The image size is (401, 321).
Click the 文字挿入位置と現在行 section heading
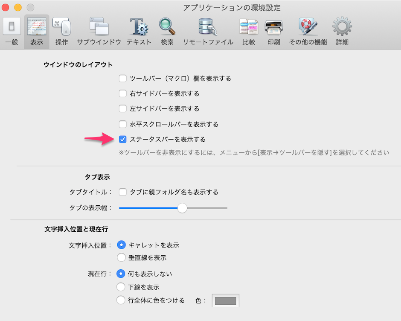(x=76, y=229)
